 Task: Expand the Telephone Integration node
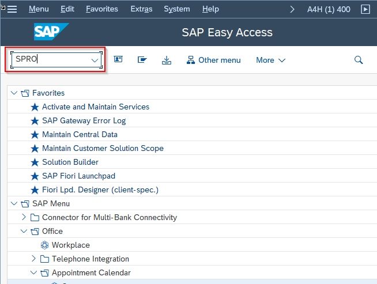[x=33, y=259]
